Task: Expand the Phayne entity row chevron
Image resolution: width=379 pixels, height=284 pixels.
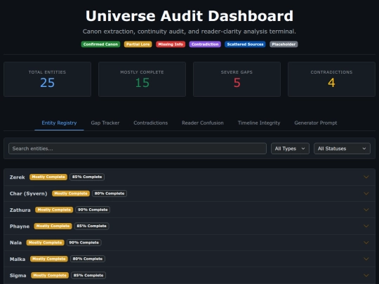Action: [366, 226]
